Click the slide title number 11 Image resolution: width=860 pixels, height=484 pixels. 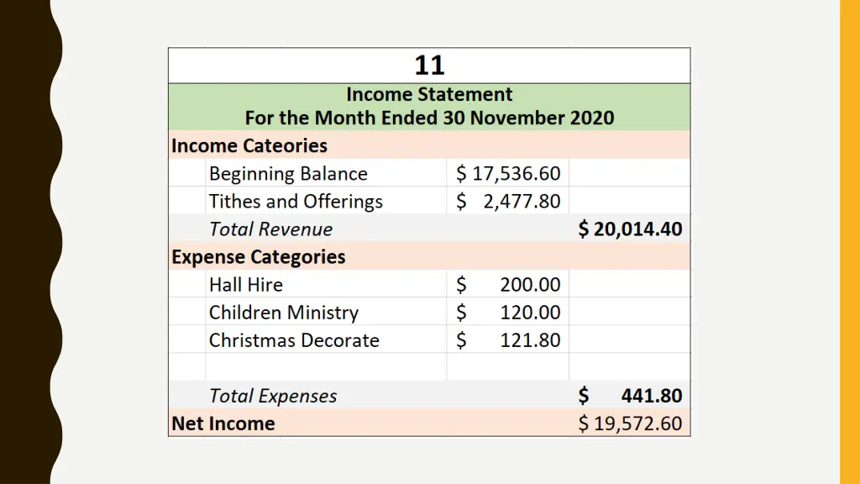[x=429, y=66]
